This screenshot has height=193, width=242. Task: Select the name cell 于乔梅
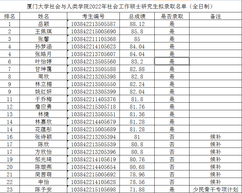pyautogui.click(x=43, y=99)
